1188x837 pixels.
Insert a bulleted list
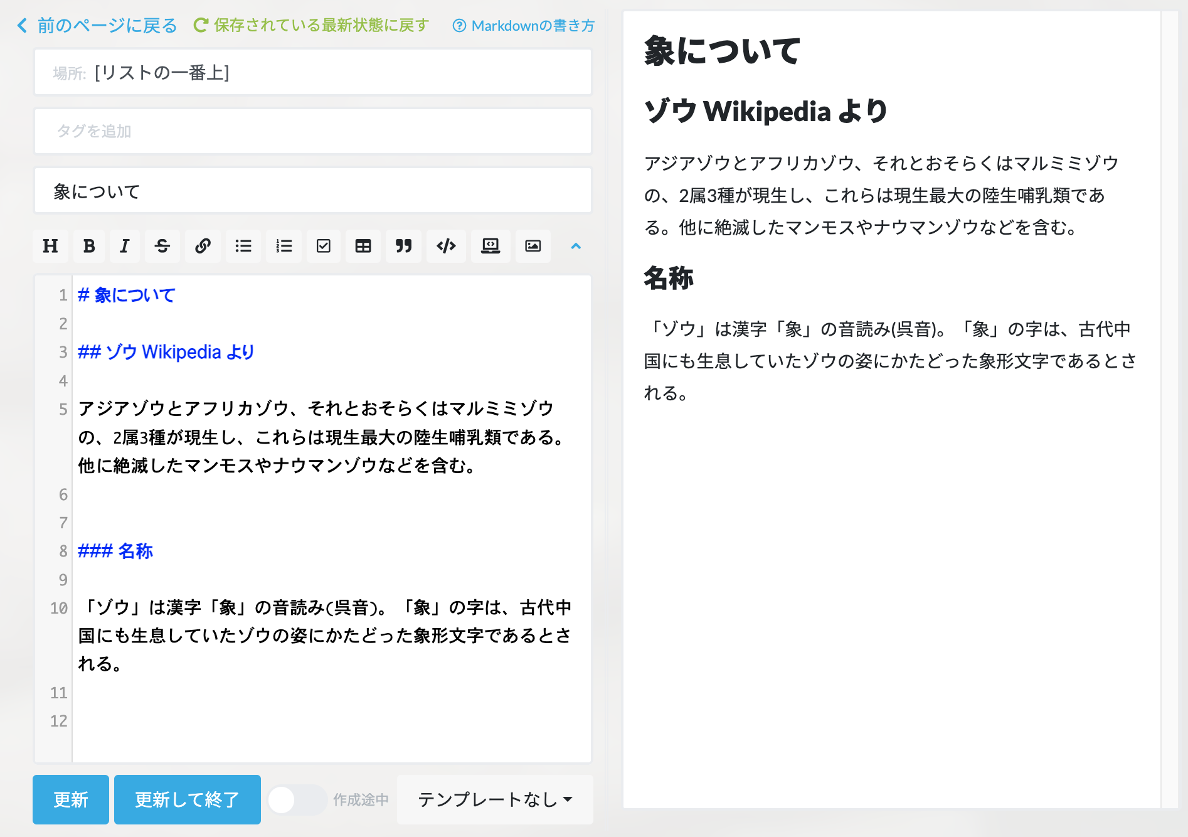243,246
